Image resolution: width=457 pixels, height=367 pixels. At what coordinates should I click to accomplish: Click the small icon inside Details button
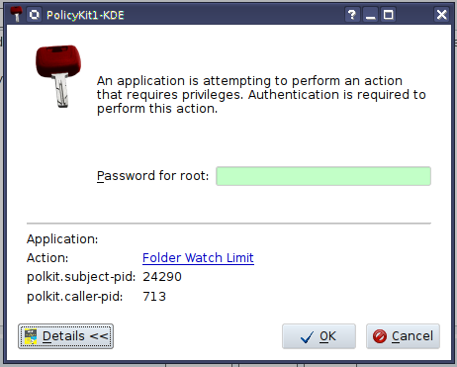[x=31, y=336]
